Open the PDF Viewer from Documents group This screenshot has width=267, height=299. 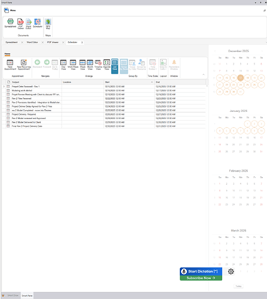20,24
